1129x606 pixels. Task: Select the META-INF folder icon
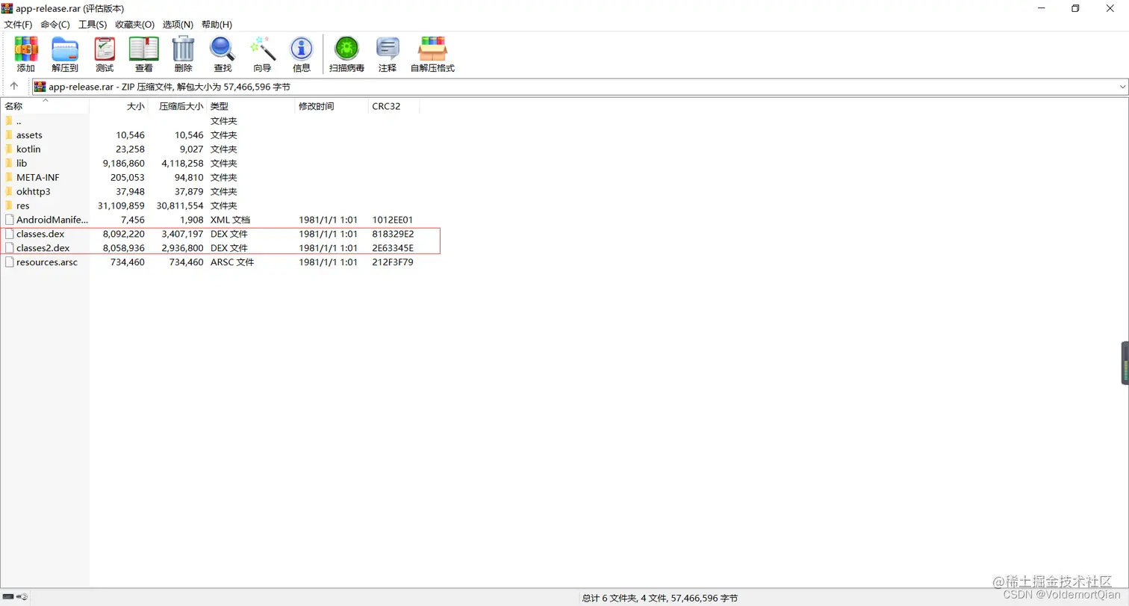click(9, 177)
